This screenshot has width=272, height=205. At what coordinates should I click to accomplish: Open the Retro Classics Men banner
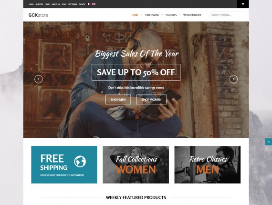tap(208, 164)
